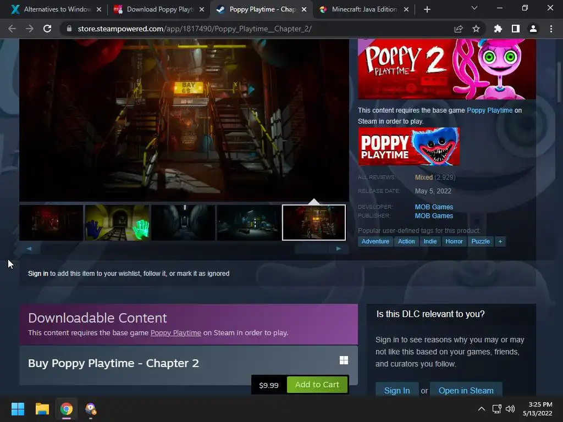Close the Minecraft: Java Edition tab
The height and width of the screenshot is (422, 563).
pyautogui.click(x=406, y=9)
